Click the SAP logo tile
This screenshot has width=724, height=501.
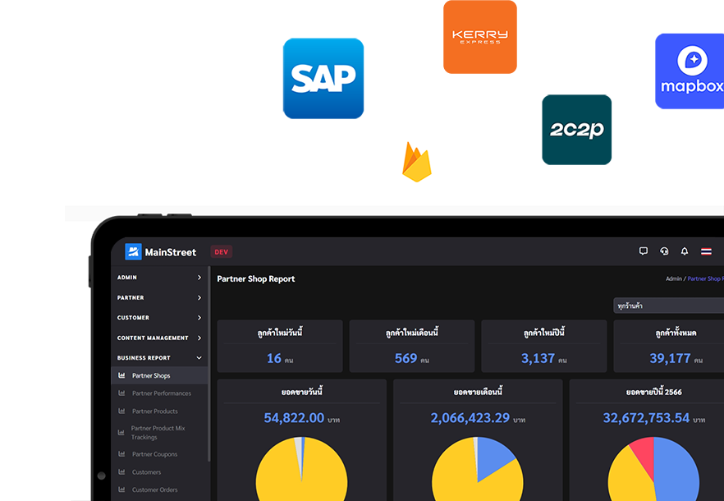[x=323, y=79]
